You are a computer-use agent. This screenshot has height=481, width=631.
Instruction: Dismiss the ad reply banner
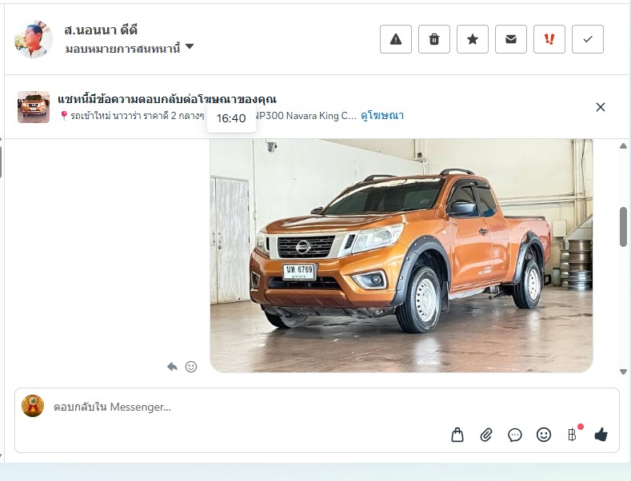tap(601, 107)
